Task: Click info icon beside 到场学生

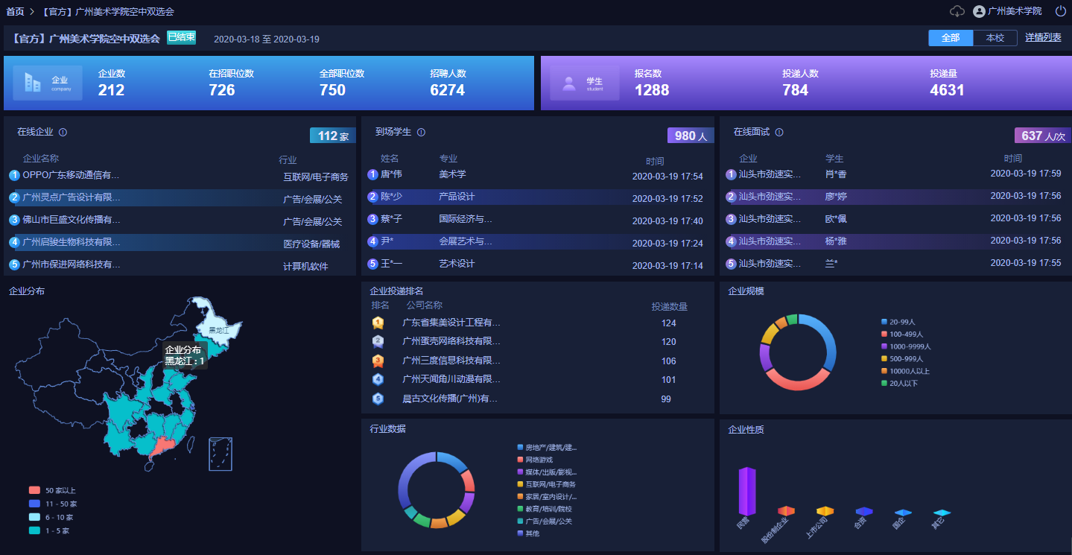Action: pyautogui.click(x=421, y=133)
